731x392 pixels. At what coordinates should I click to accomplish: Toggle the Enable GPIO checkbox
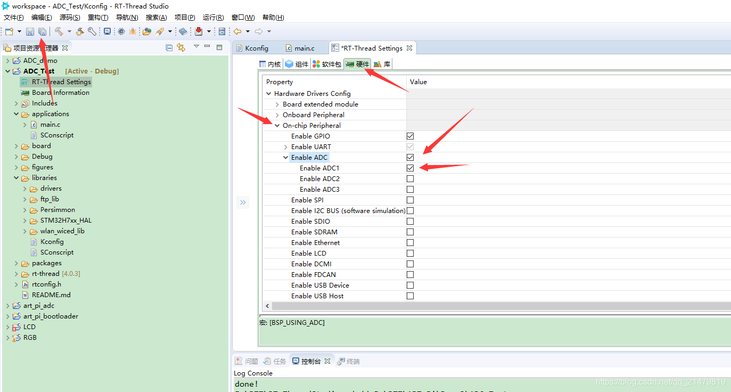coord(410,136)
